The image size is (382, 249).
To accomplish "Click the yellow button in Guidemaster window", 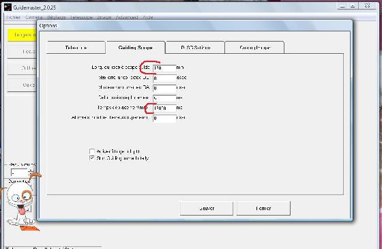I will [22, 35].
